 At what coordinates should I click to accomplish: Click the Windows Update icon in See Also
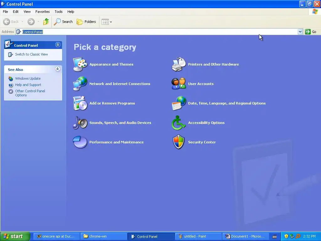click(x=11, y=79)
